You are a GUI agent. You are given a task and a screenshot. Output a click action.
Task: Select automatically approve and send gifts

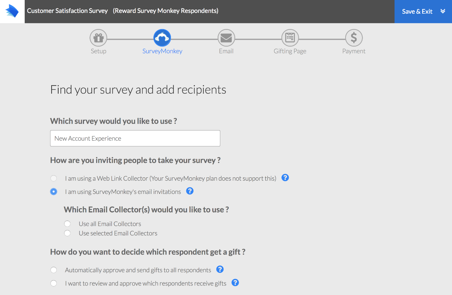[54, 270]
